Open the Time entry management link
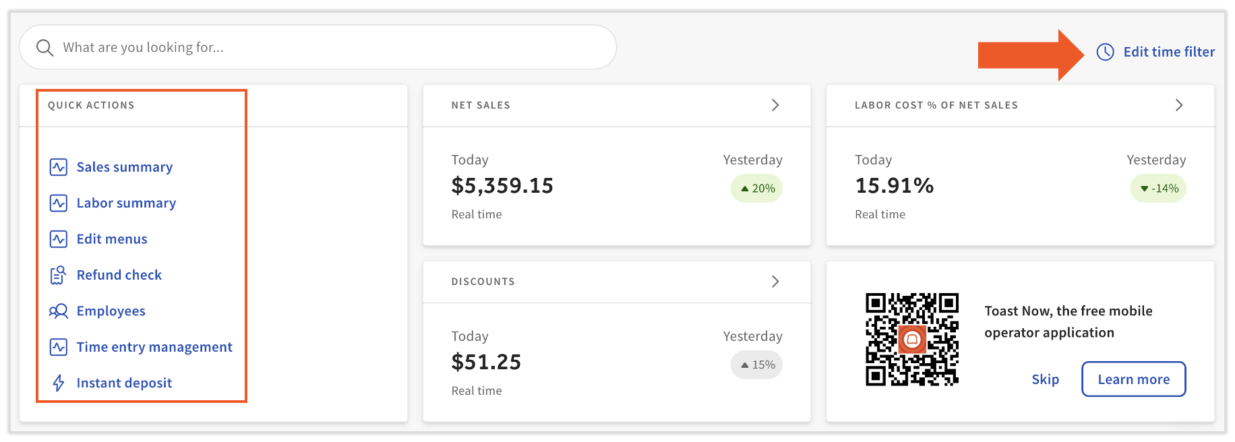 tap(154, 347)
